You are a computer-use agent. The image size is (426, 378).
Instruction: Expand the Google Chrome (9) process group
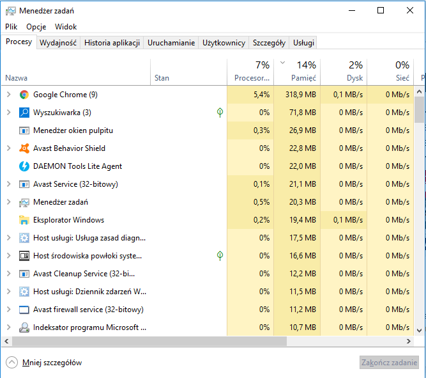click(9, 95)
